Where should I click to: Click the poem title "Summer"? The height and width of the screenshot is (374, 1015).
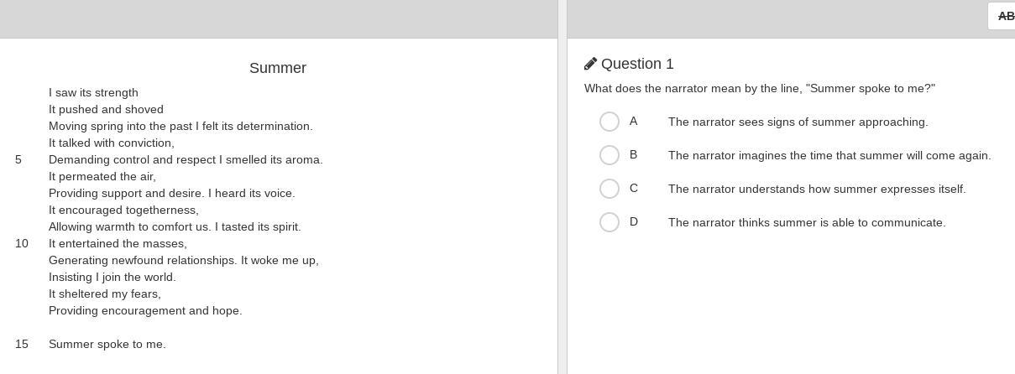coord(278,68)
